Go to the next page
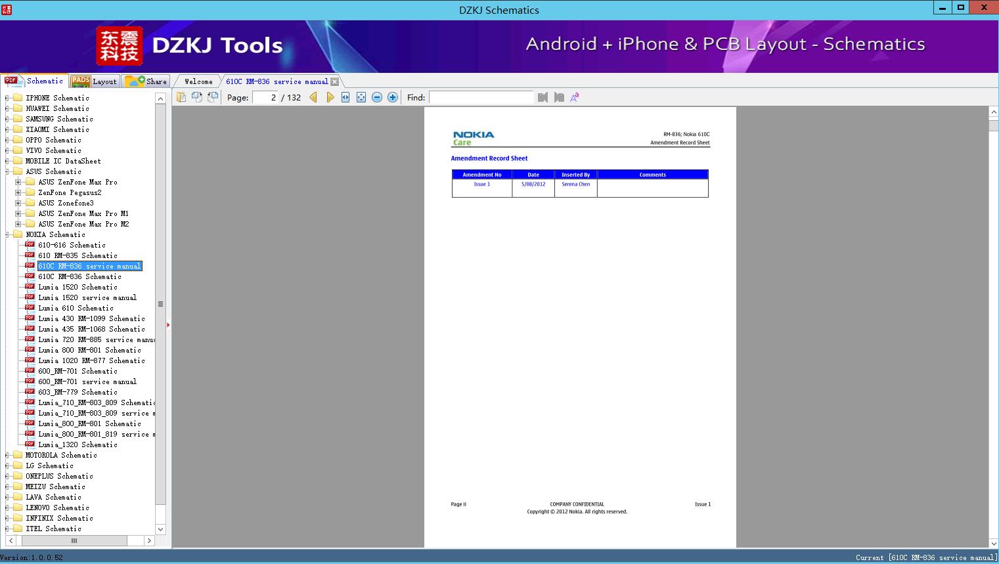Screen dimensions: 999x564 pyautogui.click(x=330, y=97)
